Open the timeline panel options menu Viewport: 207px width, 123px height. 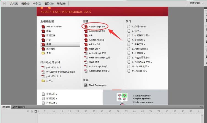click(x=201, y=107)
